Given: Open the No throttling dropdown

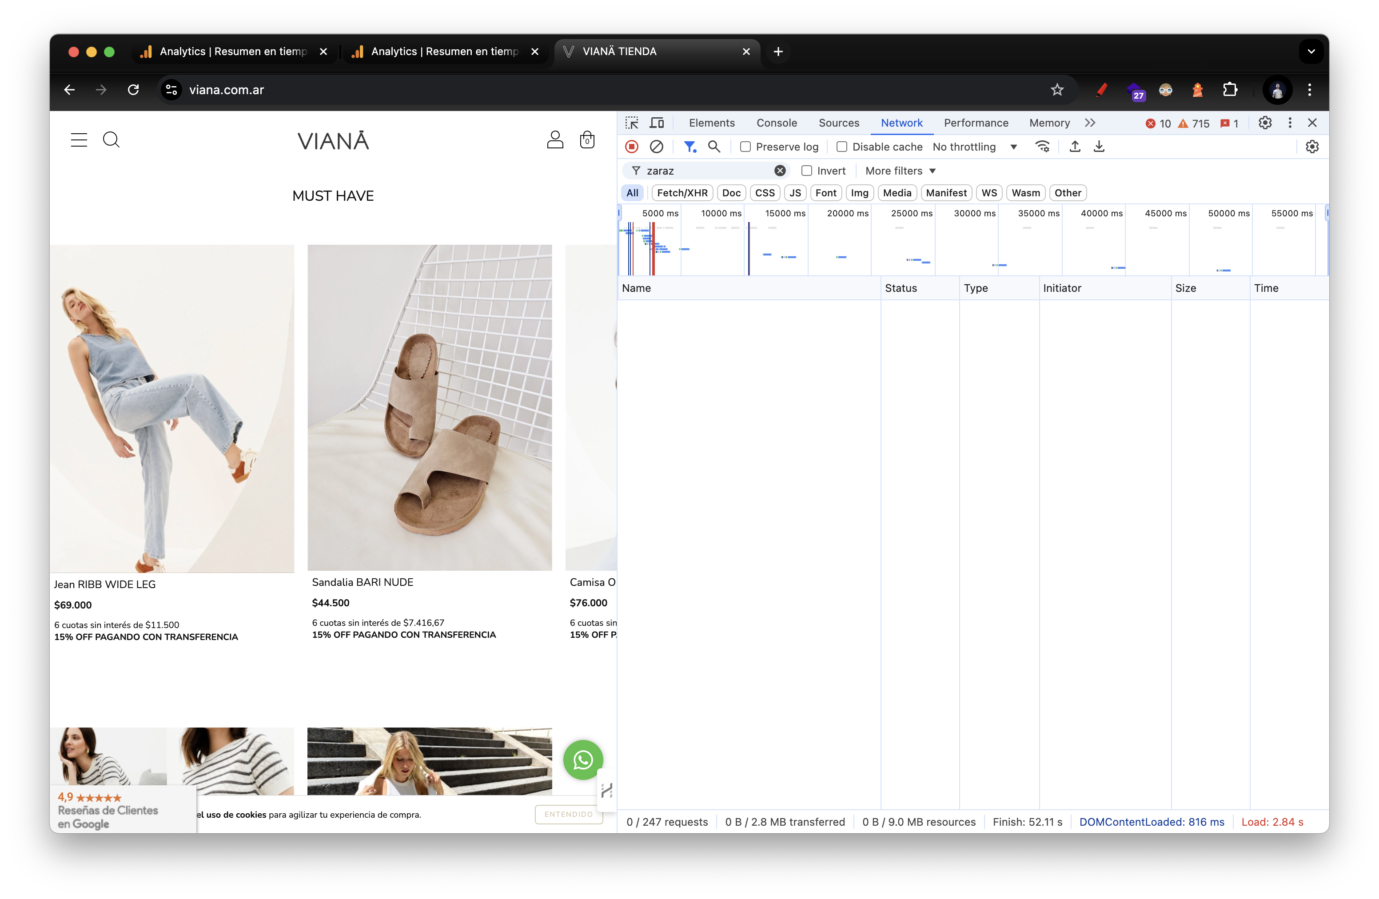Looking at the screenshot, I should tap(975, 147).
